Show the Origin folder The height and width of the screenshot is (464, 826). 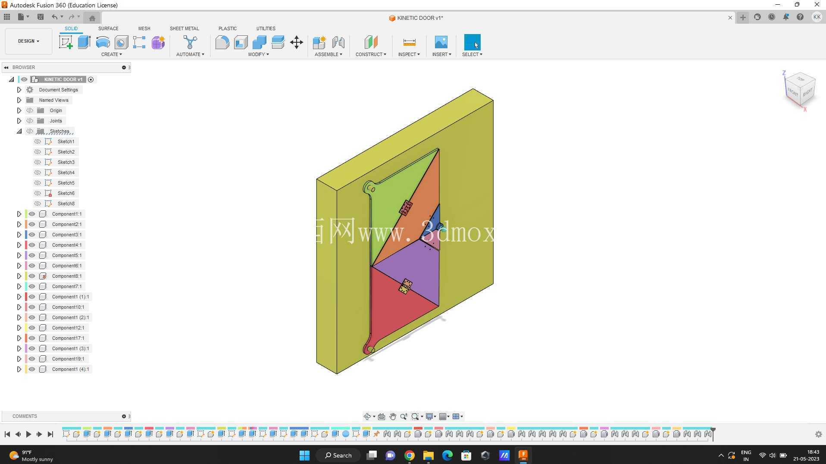tap(30, 110)
